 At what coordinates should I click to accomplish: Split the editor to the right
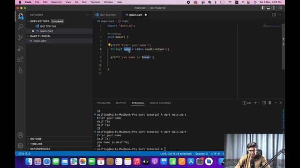click(274, 15)
